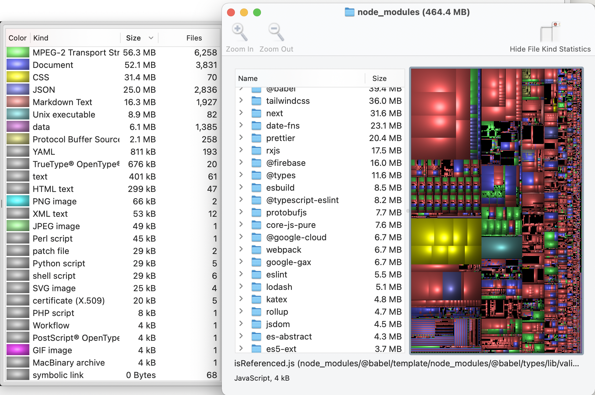
Task: Click the Name column header
Action: tap(248, 78)
